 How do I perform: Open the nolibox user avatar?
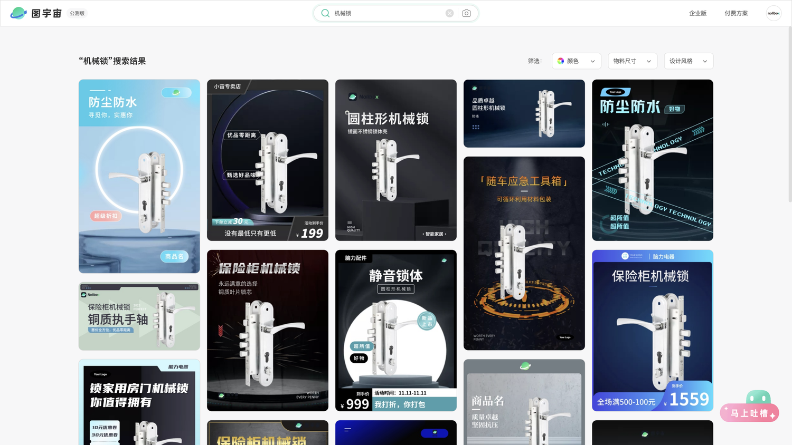tap(774, 13)
